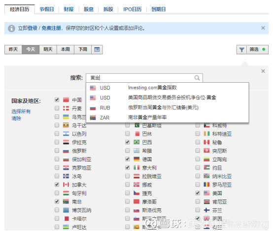This screenshot has width=273, height=231.
Task: Check the 俄罗斯 checkbox
Action: [x=57, y=150]
